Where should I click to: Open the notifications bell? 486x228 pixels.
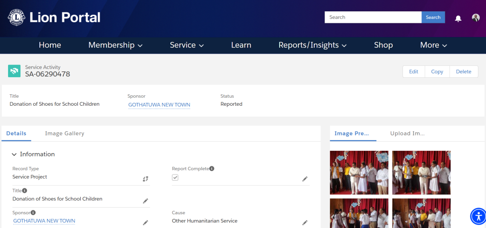(458, 18)
